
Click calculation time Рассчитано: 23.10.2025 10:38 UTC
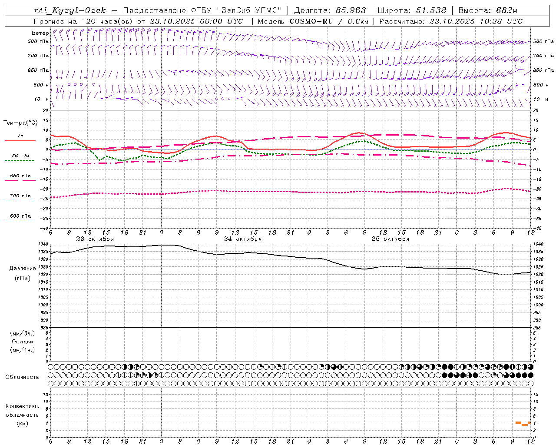pos(451,21)
